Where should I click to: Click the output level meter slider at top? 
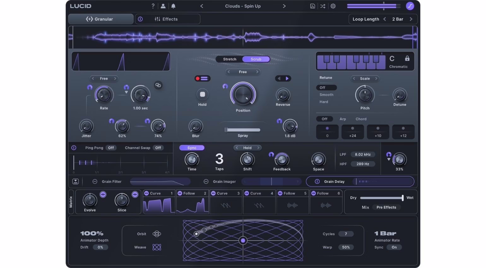374,6
